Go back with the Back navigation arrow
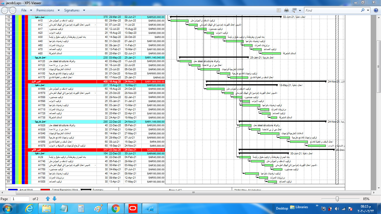381x214 pixels. click(x=5, y=10)
